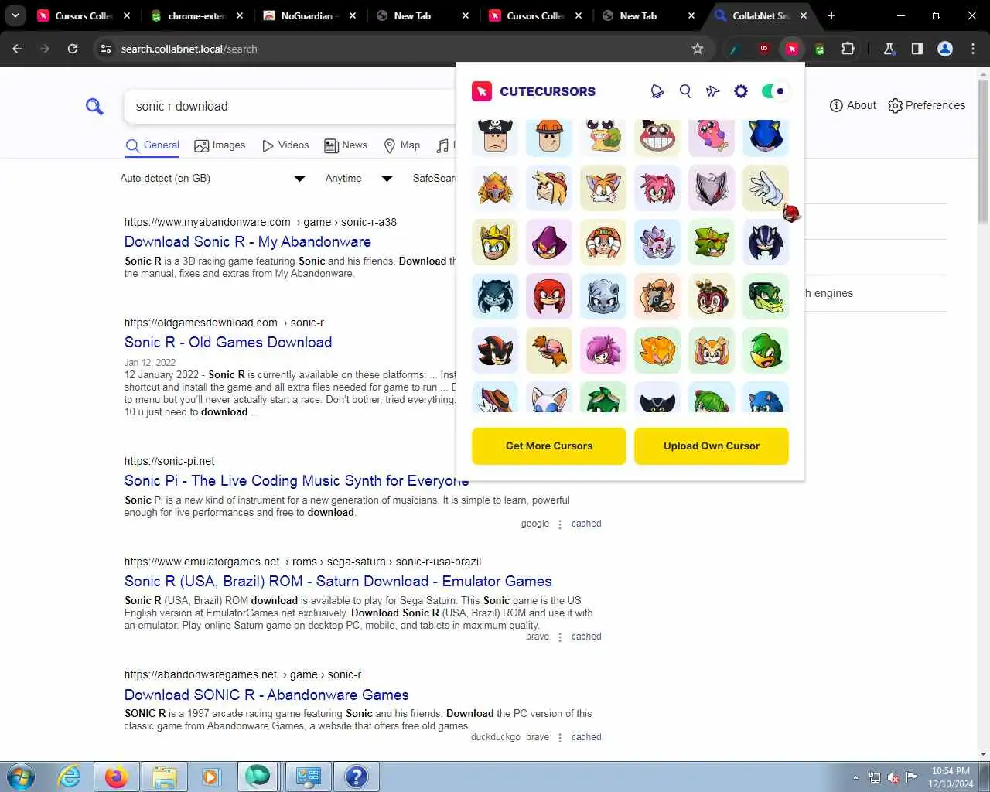Open the Extensions puzzle piece menu
The width and height of the screenshot is (990, 792).
point(848,49)
